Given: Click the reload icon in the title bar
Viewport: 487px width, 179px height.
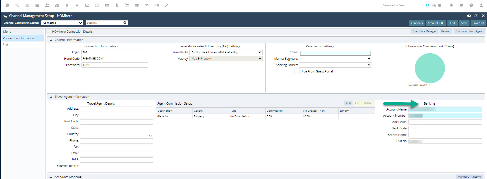Looking at the screenshot, I should point(476,16).
